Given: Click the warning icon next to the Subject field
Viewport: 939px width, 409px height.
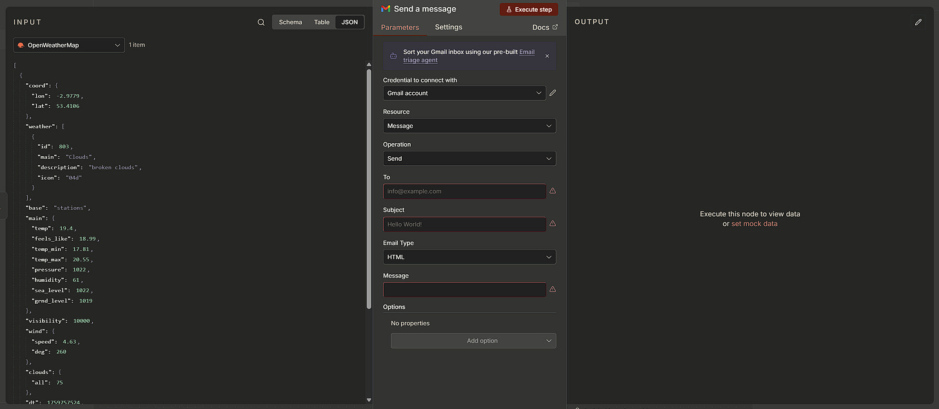Looking at the screenshot, I should click(553, 223).
